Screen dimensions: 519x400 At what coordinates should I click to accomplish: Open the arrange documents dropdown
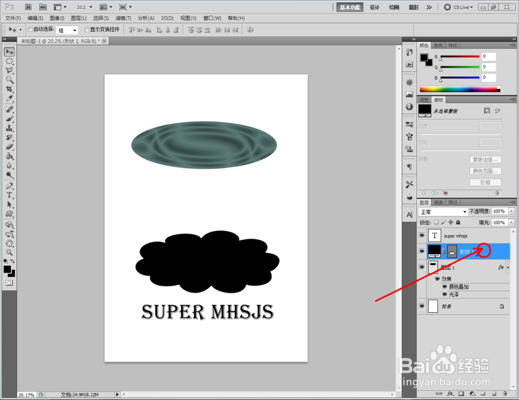click(106, 7)
